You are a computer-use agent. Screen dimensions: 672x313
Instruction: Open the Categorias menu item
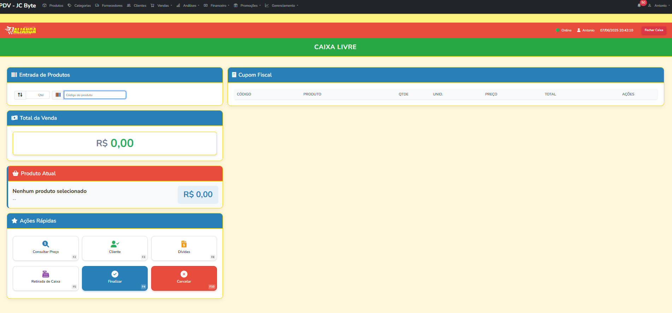(x=79, y=6)
